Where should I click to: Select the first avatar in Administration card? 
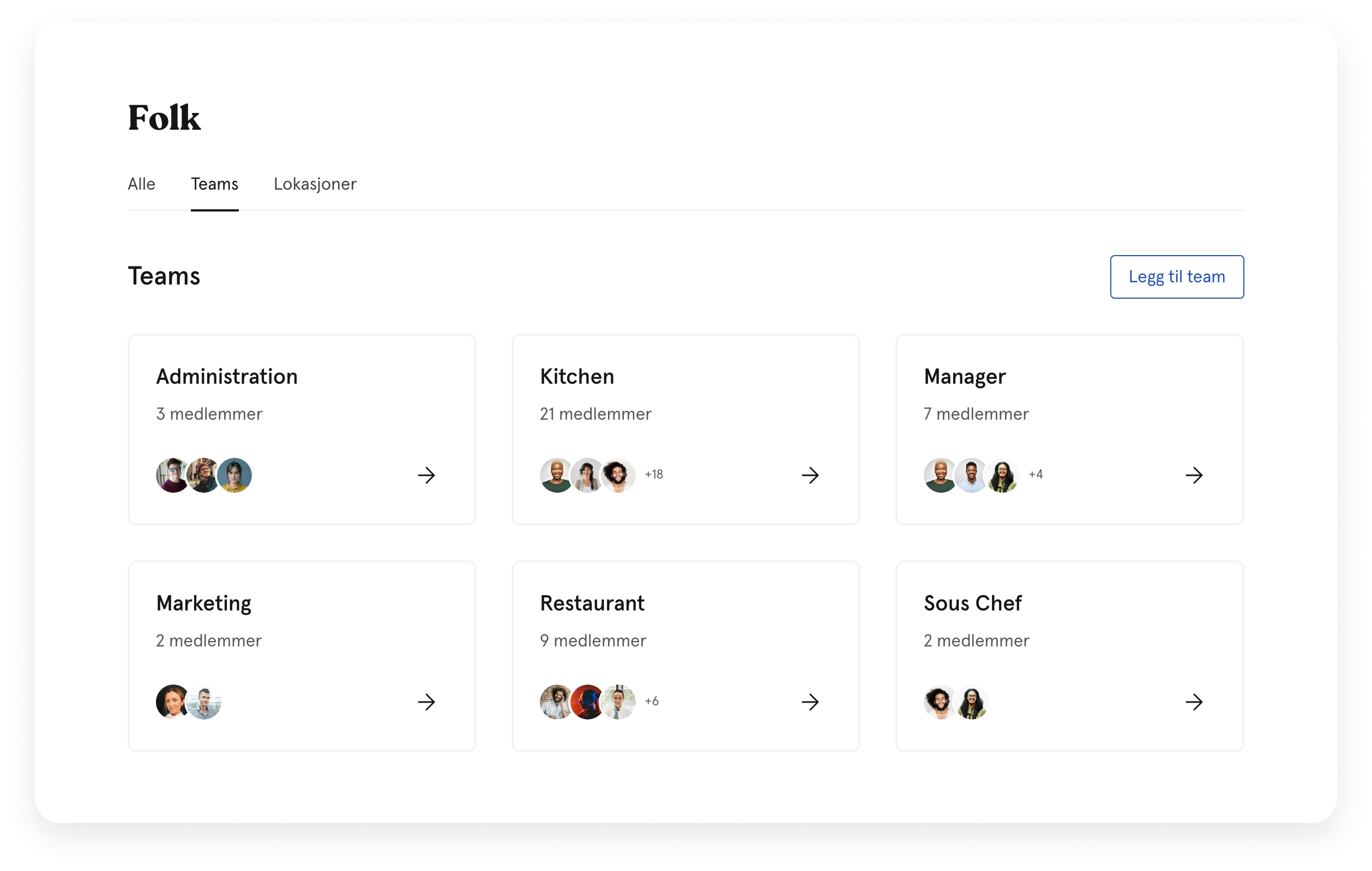(x=173, y=475)
